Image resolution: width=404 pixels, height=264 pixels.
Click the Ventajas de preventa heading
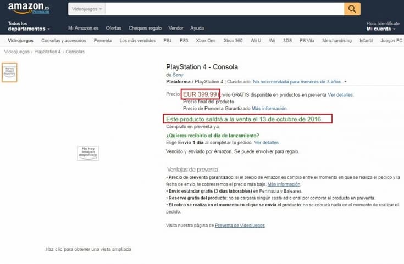192,170
